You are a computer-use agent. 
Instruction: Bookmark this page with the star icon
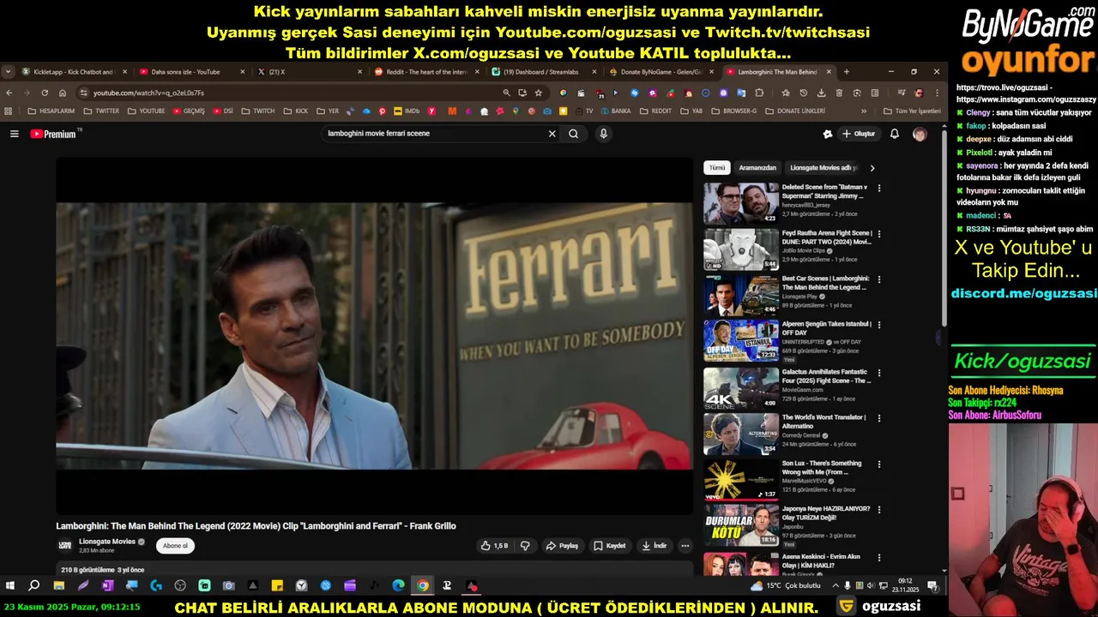point(538,93)
